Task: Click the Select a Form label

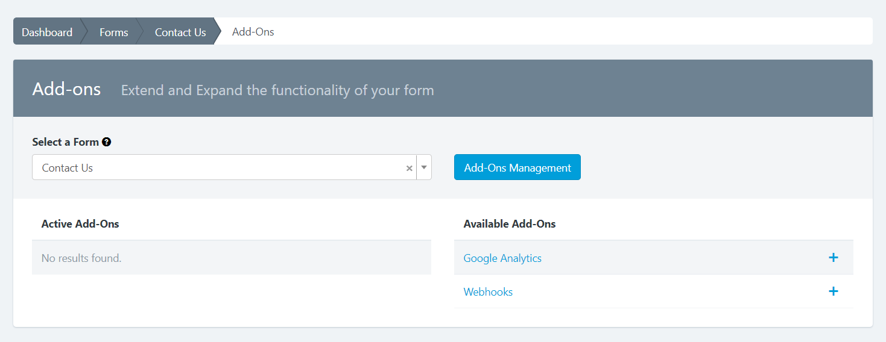Action: coord(65,142)
